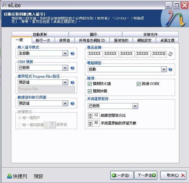Click help icon beside 電腦類型
Viewport: 189px width, 183px height.
pyautogui.click(x=170, y=69)
